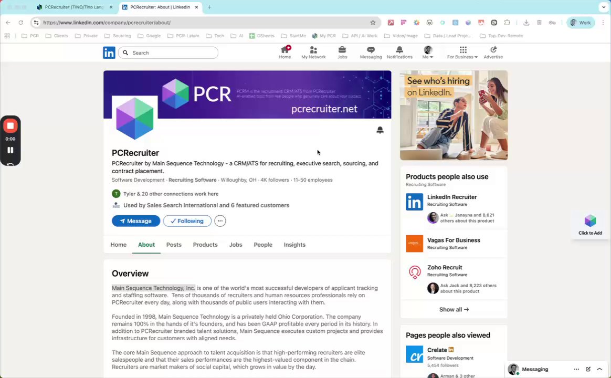Compose a new message in Messaging overlay
Screen dimensions: 611x378
588,369
